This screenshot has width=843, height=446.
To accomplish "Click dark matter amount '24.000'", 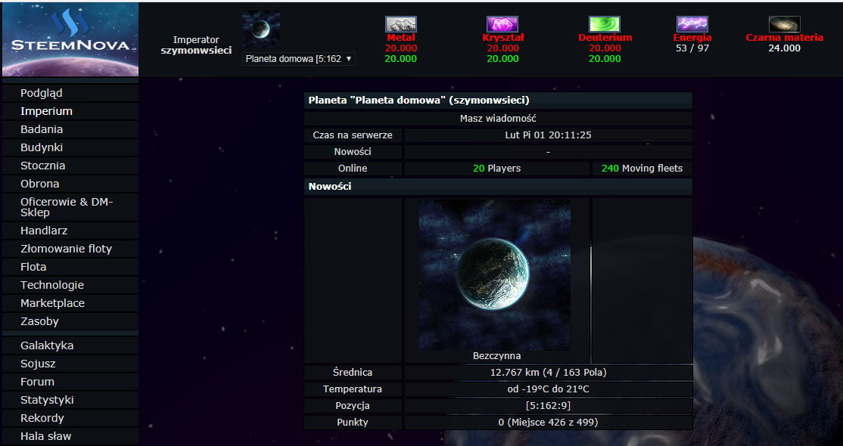I will (x=785, y=48).
